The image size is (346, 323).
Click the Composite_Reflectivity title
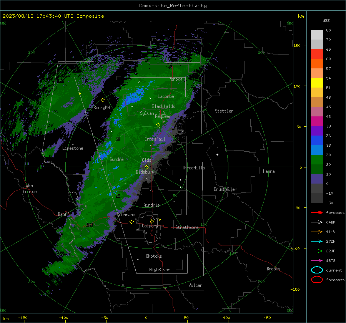[x=173, y=6]
